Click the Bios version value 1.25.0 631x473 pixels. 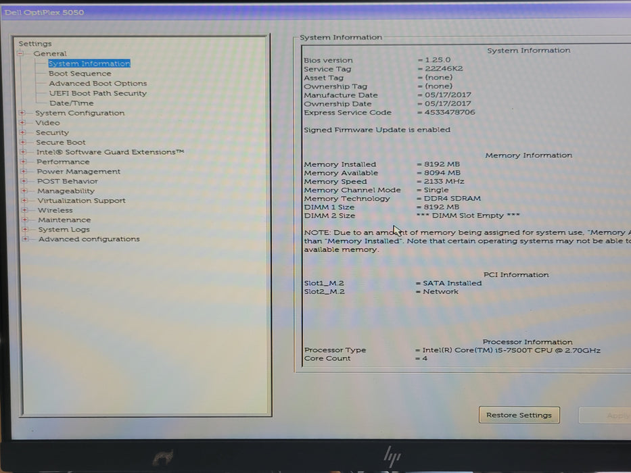point(438,60)
